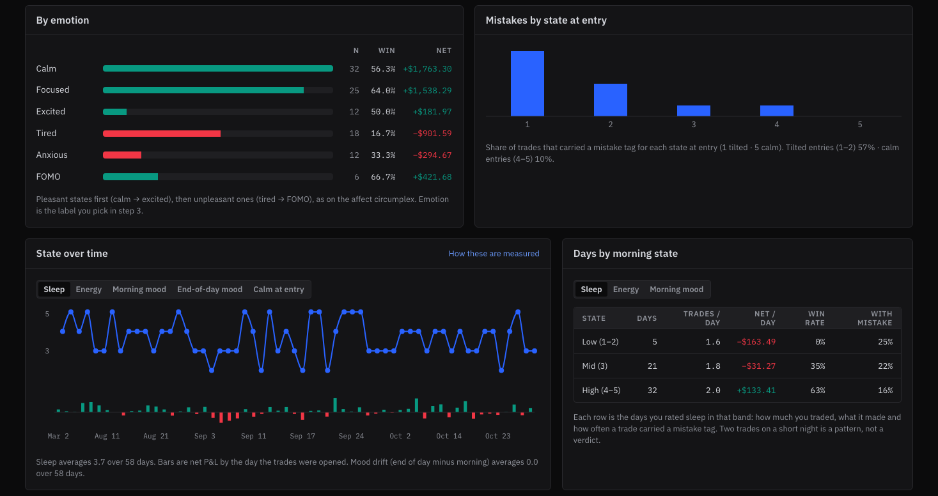This screenshot has width=938, height=496.
Task: Choose Morning mood in Days by morning state
Action: point(676,290)
